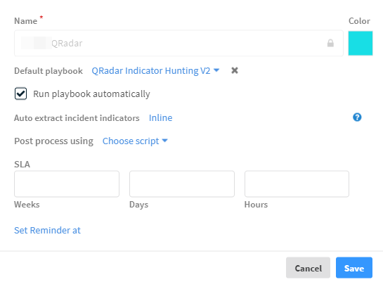Click the lock icon in Name field
The height and width of the screenshot is (282, 383).
330,43
